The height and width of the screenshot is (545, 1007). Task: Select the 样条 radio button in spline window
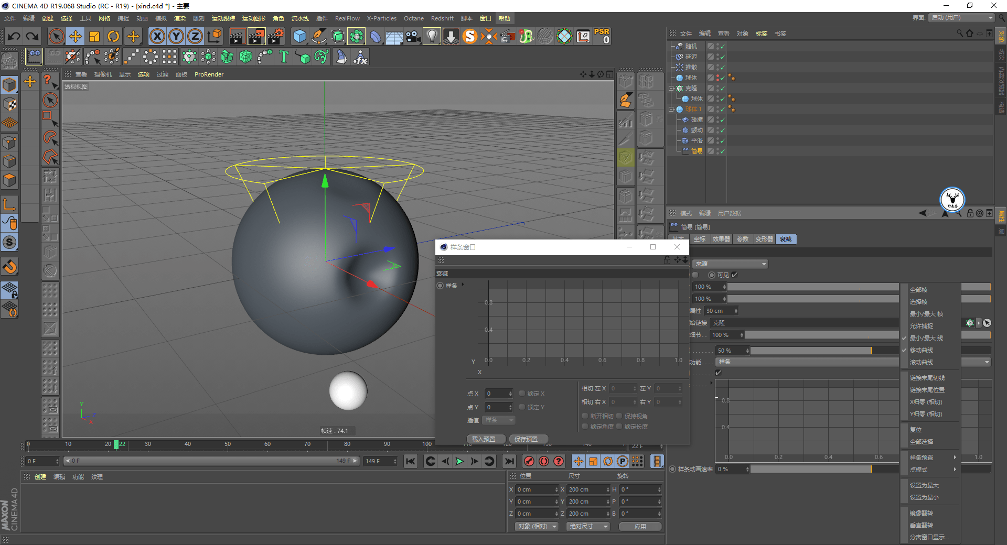tap(440, 286)
